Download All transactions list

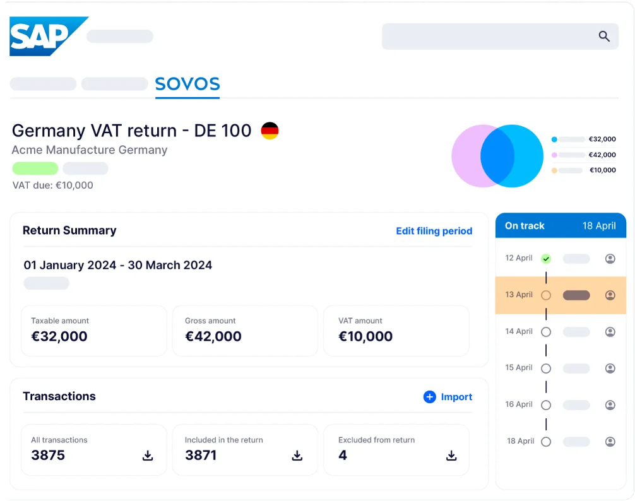148,456
